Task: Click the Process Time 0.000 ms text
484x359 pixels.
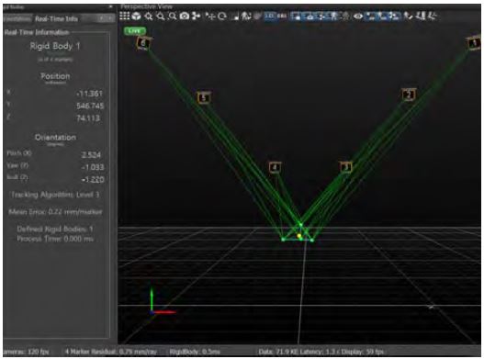Action: (55, 239)
